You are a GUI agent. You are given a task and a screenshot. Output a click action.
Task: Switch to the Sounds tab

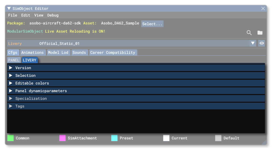[80, 52]
